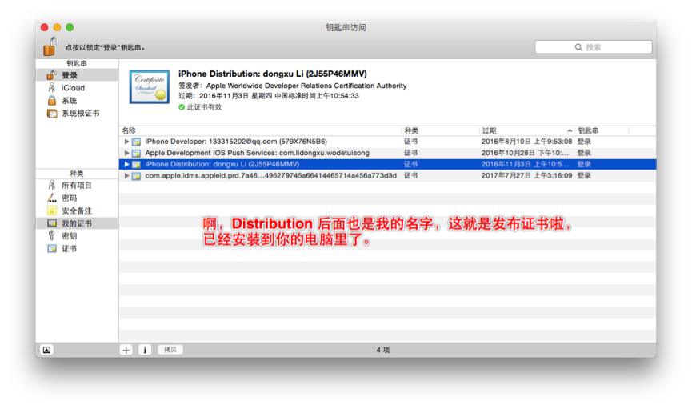Click the green zoom window button
The width and height of the screenshot is (692, 409).
[x=70, y=27]
